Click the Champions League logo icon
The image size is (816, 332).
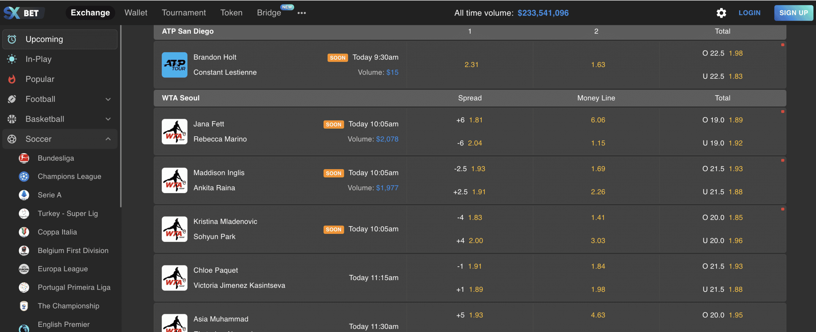[24, 177]
